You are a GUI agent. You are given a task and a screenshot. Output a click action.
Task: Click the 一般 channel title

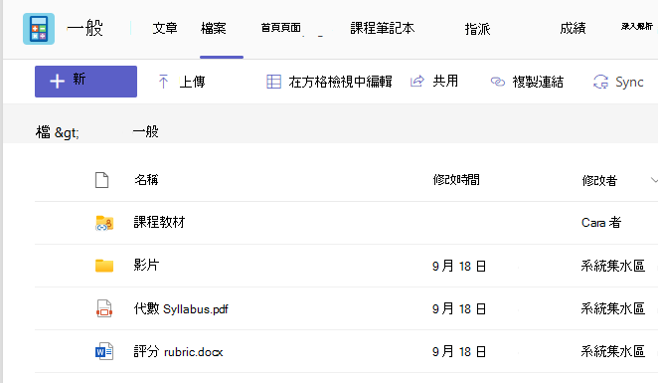84,28
